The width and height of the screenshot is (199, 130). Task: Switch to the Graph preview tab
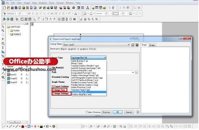coord(152,45)
